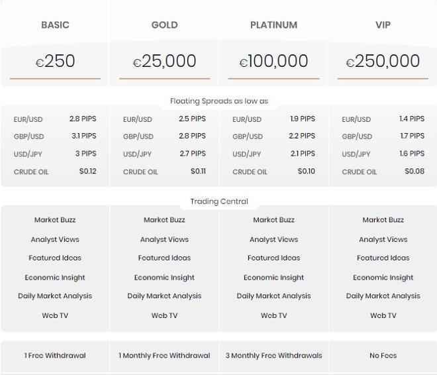Select the €250,000 deposit amount
Viewport: 437px width, 375px height.
pos(383,61)
